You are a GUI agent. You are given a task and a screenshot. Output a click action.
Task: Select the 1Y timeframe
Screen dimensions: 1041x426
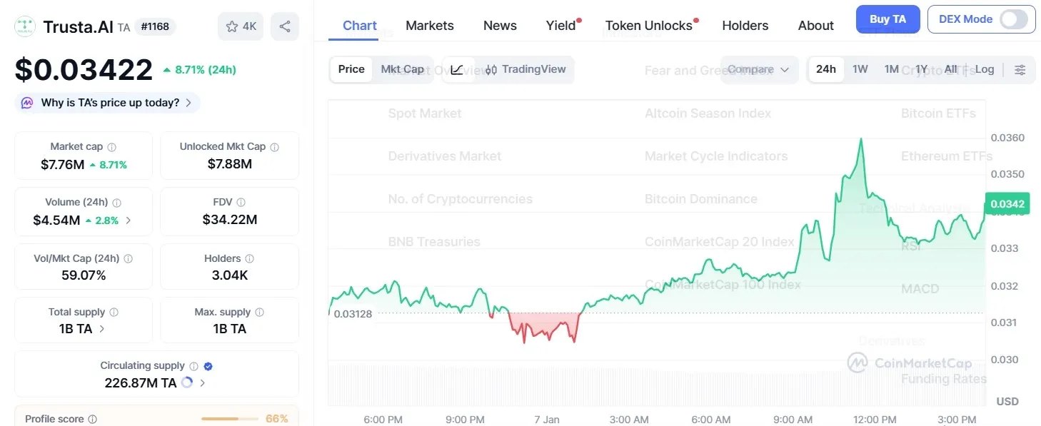[920, 69]
